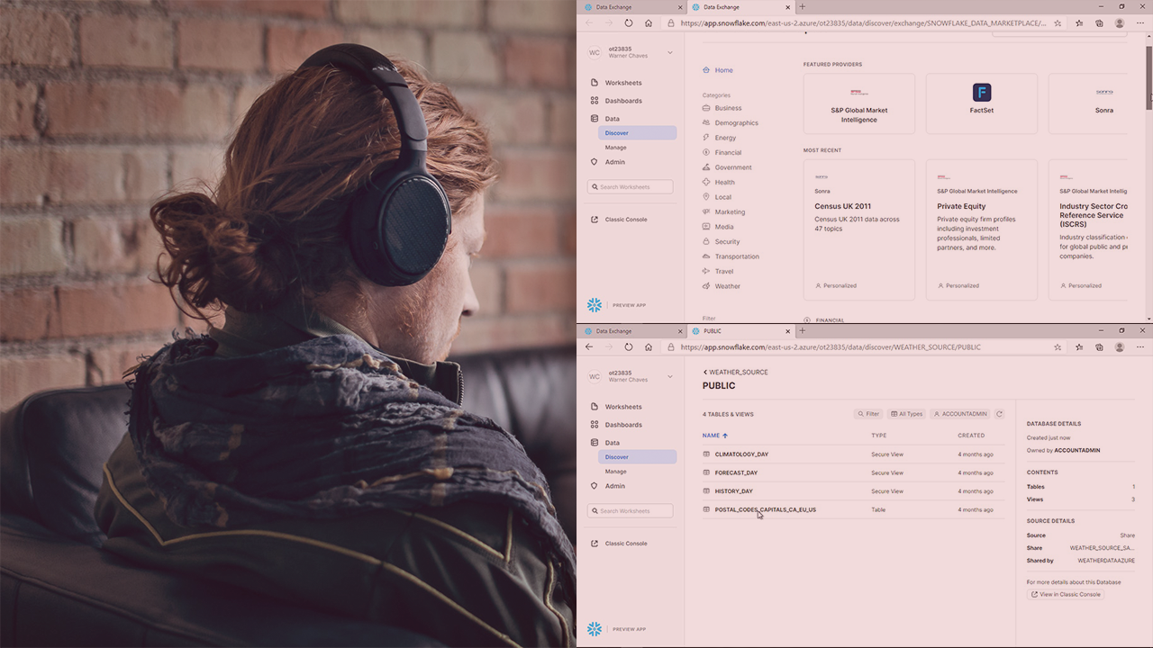Bookmark page with star in marketplace window
Viewport: 1153px width, 648px height.
coord(1058,23)
